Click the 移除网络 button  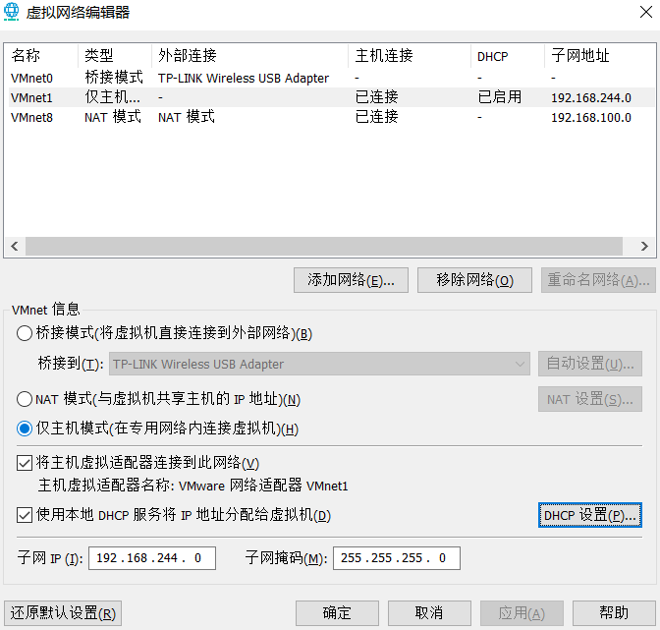(x=474, y=280)
